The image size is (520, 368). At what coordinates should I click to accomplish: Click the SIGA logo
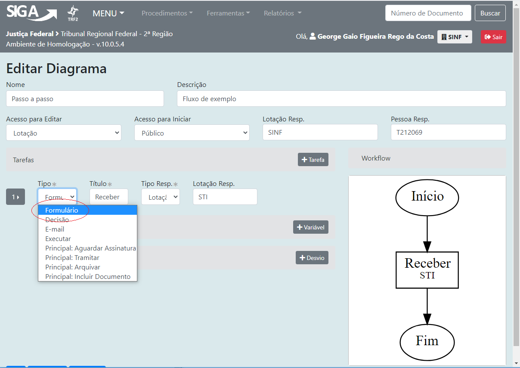pos(31,13)
